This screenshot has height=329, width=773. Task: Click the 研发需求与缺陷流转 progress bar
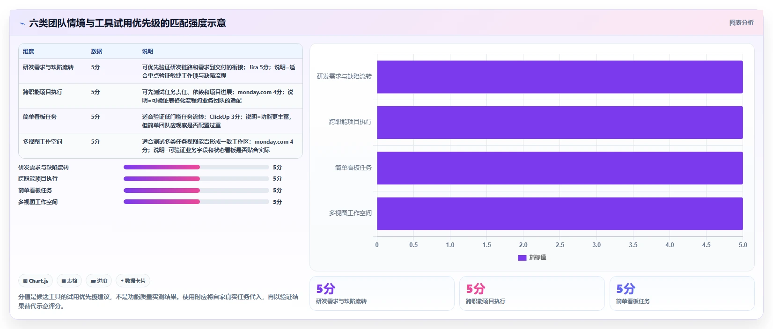click(x=196, y=167)
